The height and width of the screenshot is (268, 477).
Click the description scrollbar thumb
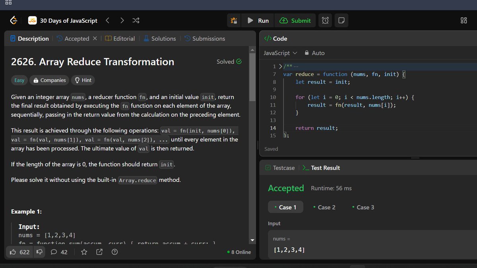click(252, 77)
